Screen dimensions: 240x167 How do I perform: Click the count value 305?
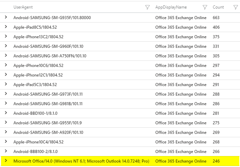click(216, 56)
